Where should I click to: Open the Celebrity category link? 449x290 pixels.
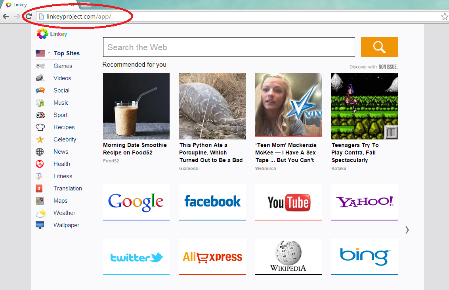pos(65,139)
